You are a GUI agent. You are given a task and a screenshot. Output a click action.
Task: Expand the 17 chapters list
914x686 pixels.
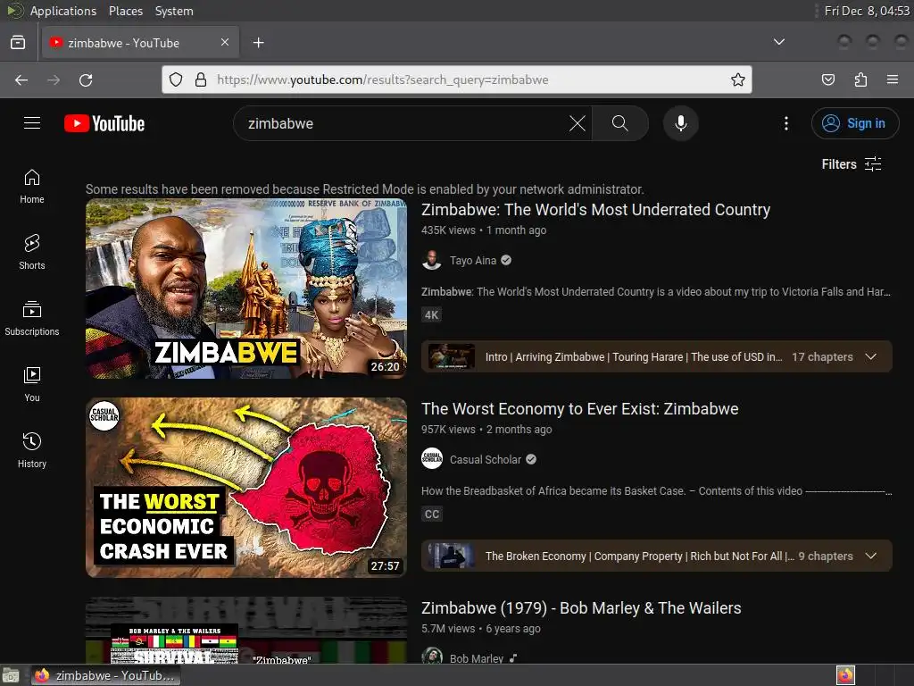coord(871,356)
